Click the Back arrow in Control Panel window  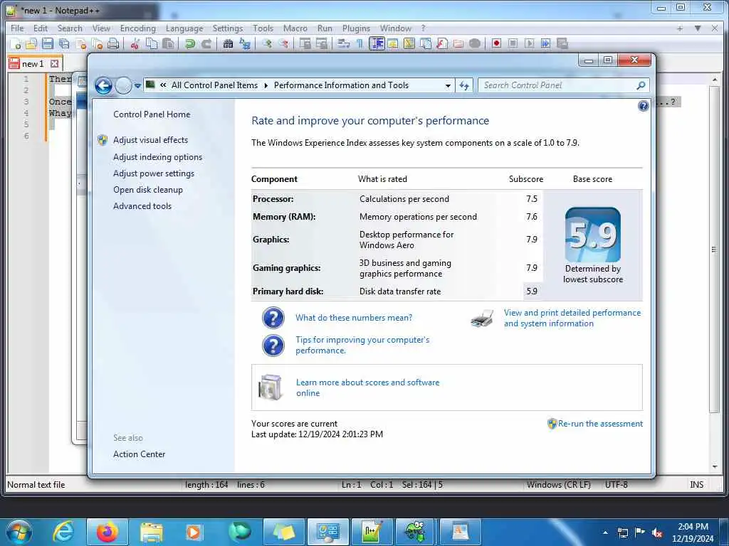click(103, 85)
